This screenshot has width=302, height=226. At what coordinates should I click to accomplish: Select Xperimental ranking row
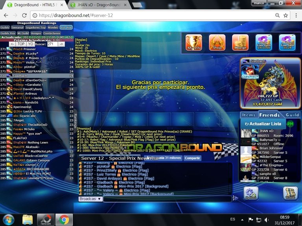[x=37, y=107]
